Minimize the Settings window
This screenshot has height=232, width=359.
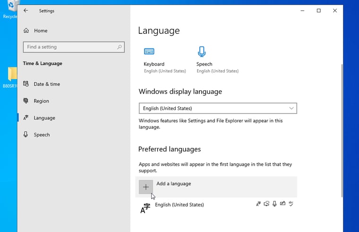302,10
